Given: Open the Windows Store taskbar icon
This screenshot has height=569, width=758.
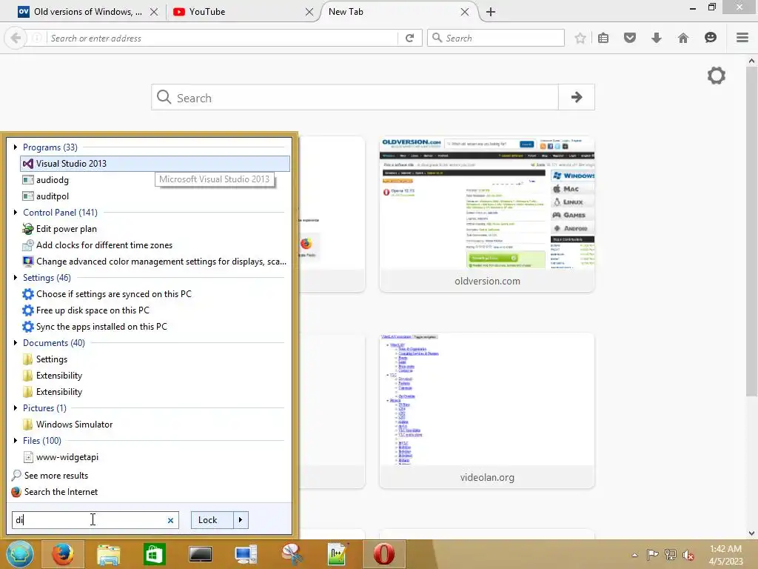Looking at the screenshot, I should [155, 554].
